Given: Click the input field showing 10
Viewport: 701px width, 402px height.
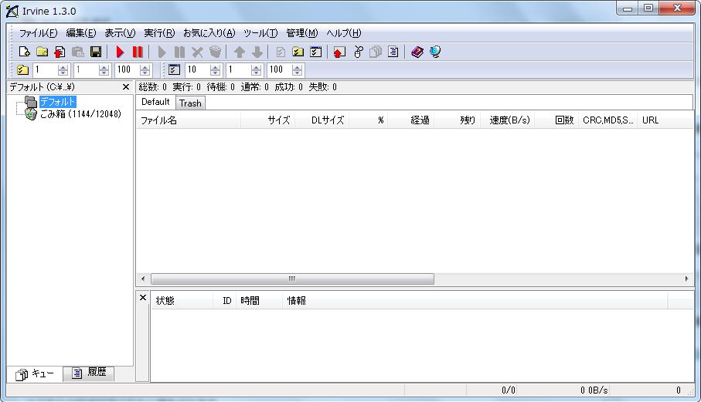Looking at the screenshot, I should [x=197, y=69].
